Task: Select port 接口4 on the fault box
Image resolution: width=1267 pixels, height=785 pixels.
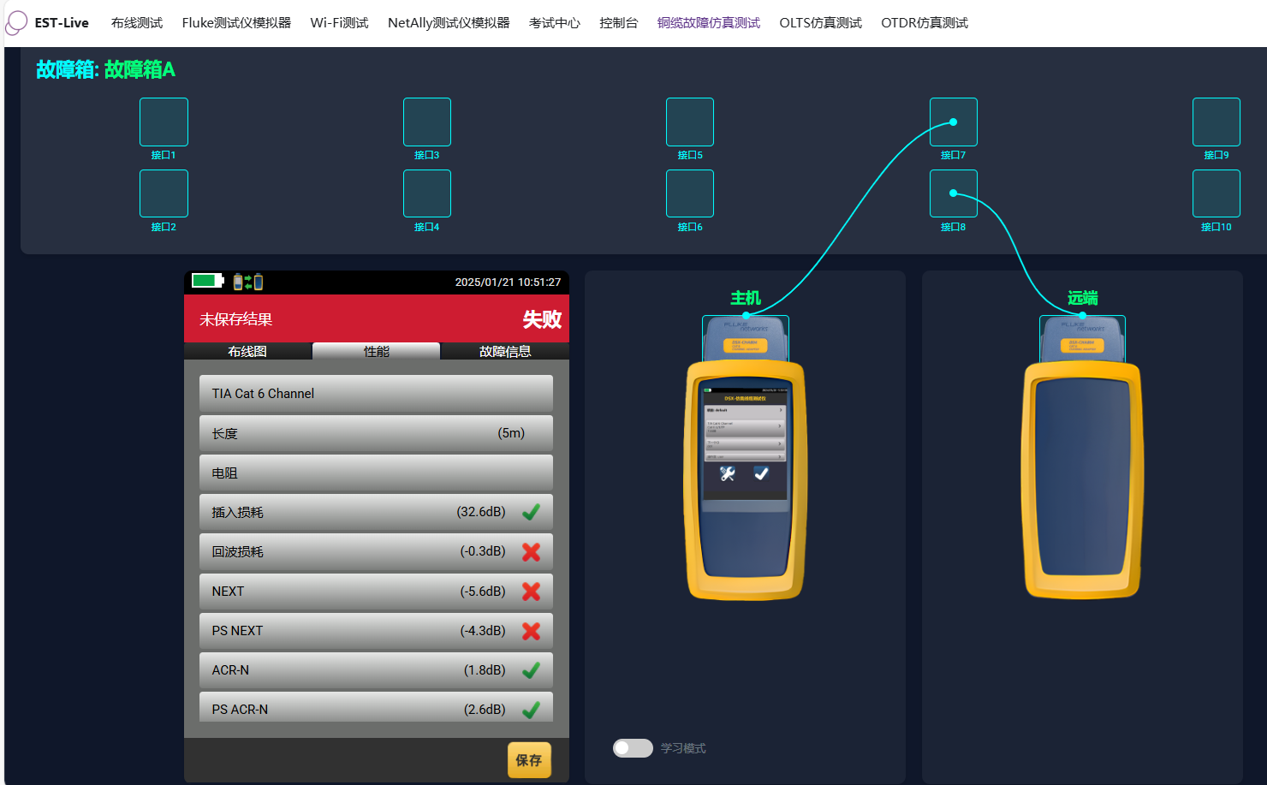Action: (427, 193)
